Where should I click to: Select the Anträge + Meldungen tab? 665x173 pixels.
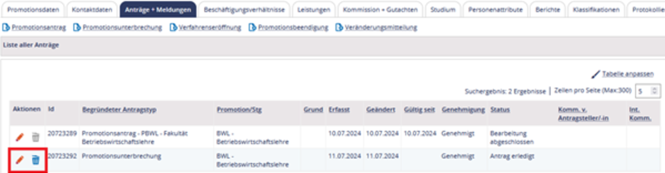pyautogui.click(x=158, y=10)
